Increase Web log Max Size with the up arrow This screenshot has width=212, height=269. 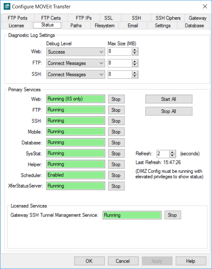pyautogui.click(x=135, y=50)
